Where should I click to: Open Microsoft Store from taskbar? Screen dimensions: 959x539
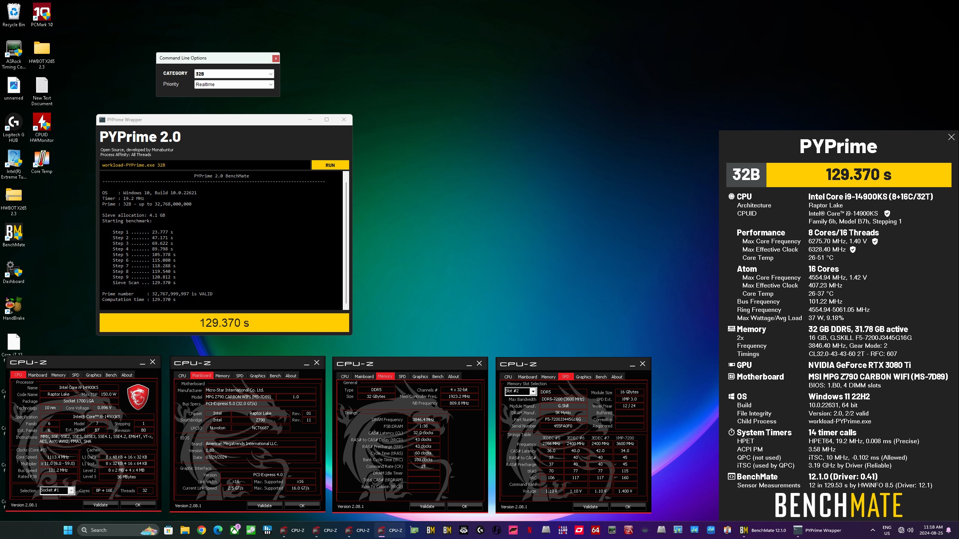[x=168, y=530]
